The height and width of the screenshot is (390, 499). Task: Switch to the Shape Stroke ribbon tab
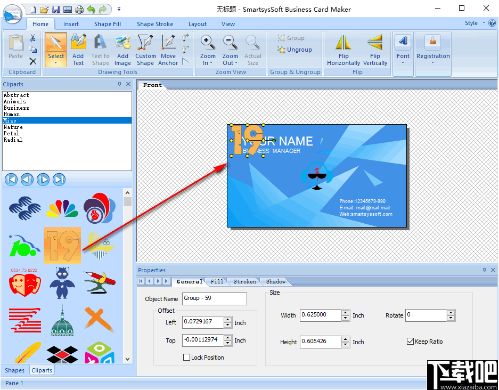pyautogui.click(x=154, y=24)
